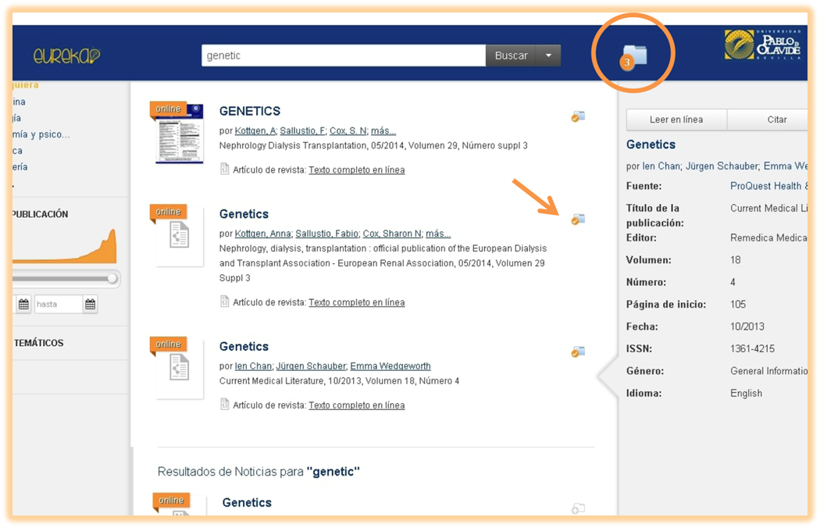820x528 pixels.
Task: Click the cover thumbnail of the first GENETICS result
Action: point(179,134)
